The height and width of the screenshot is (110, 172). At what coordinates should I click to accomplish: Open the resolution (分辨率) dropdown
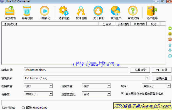pyautogui.click(x=51, y=94)
